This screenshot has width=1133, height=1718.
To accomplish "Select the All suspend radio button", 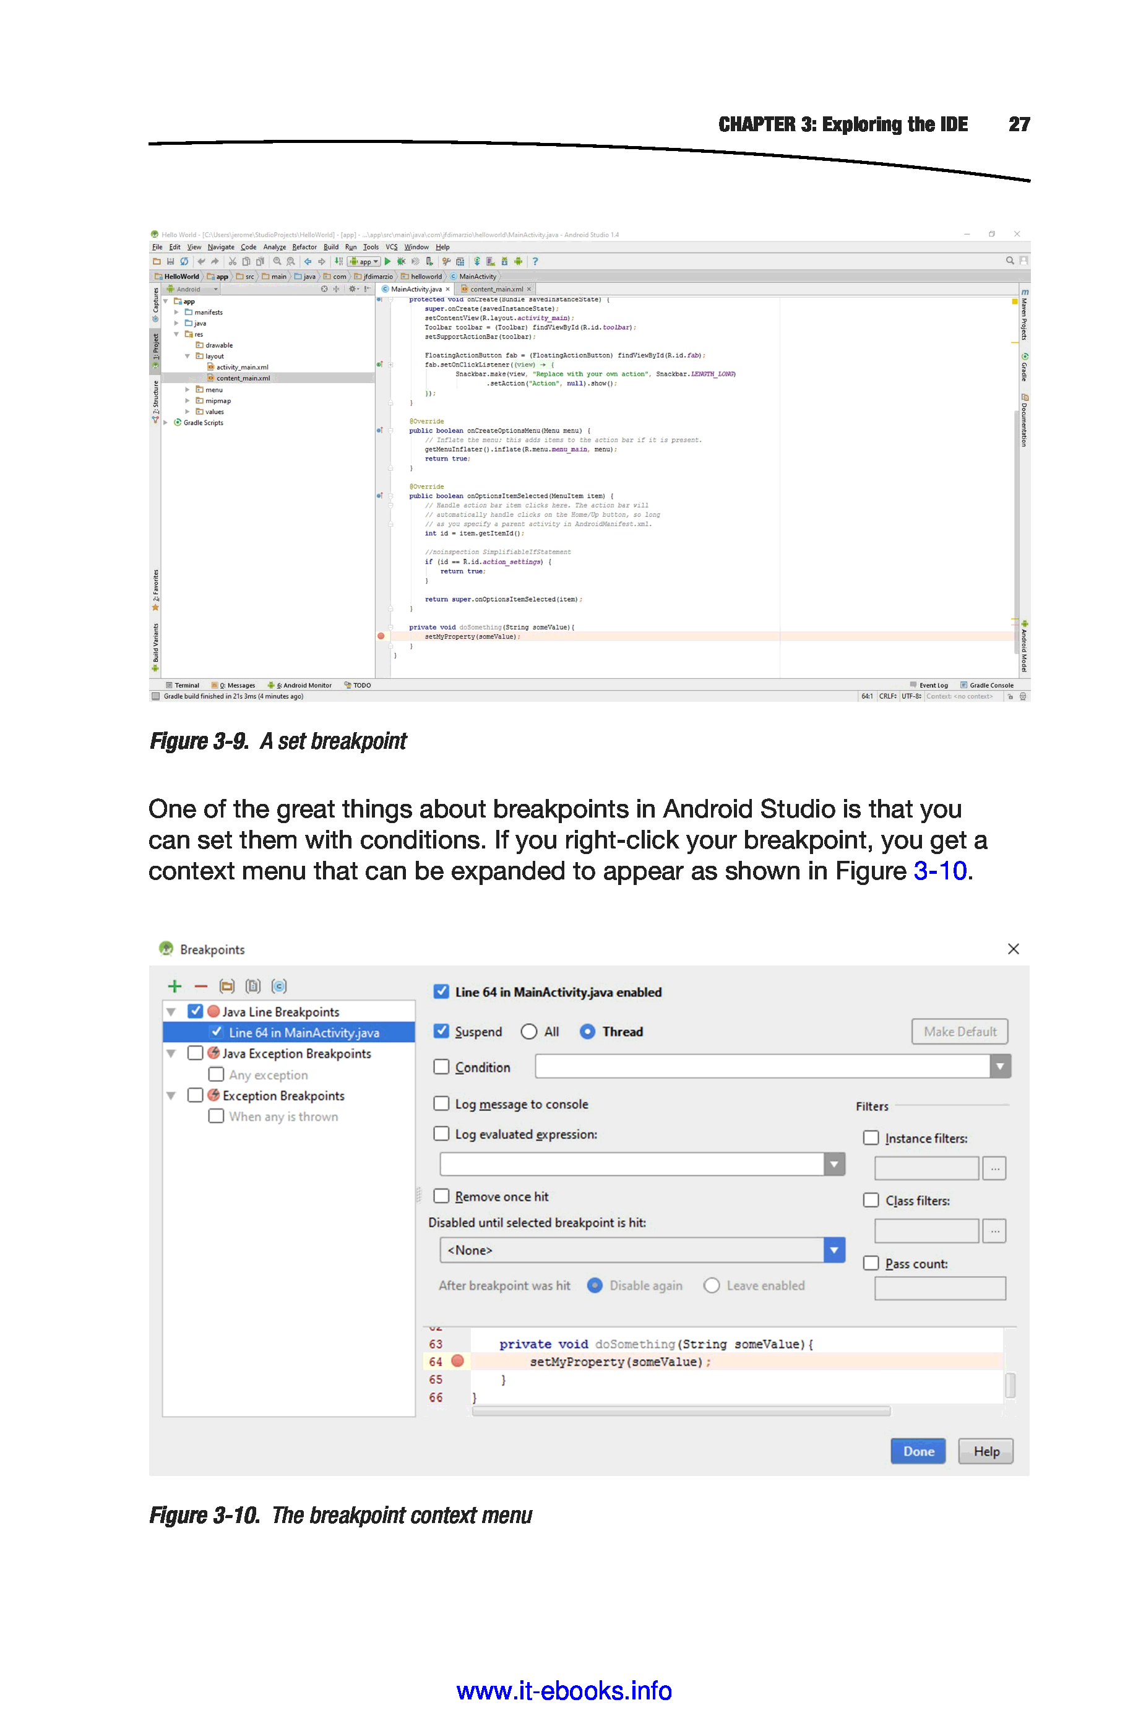I will click(529, 1032).
